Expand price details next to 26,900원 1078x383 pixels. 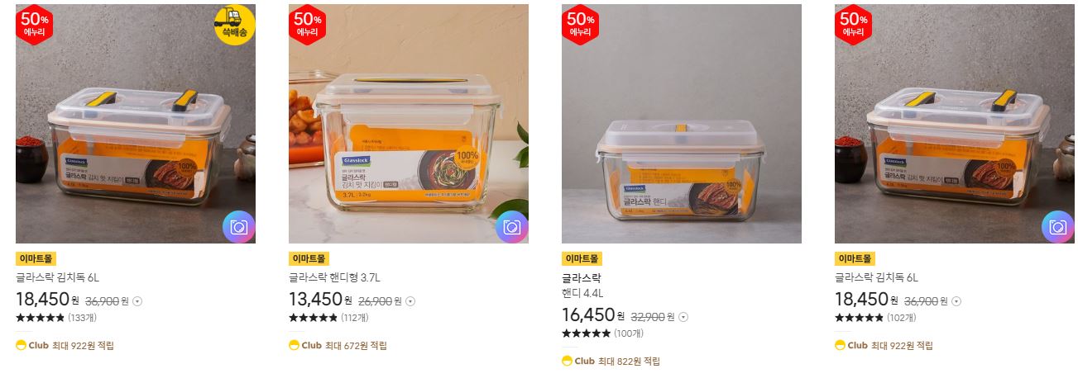(x=410, y=301)
